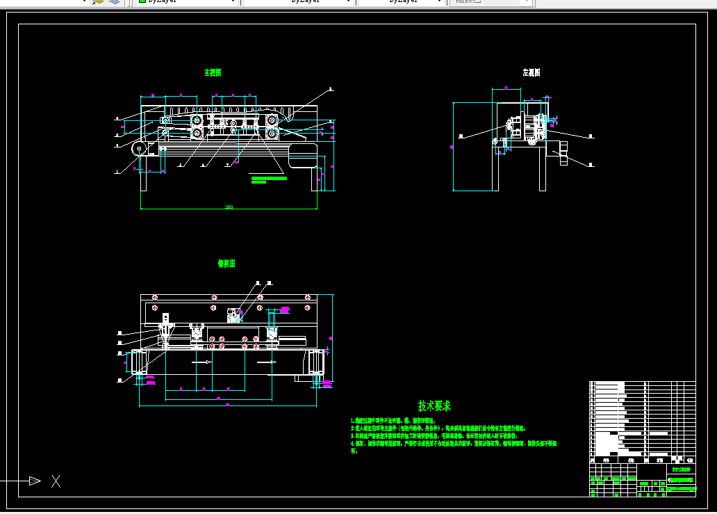Select technical requirement line 3 text
This screenshot has width=717, height=514.
[434, 435]
